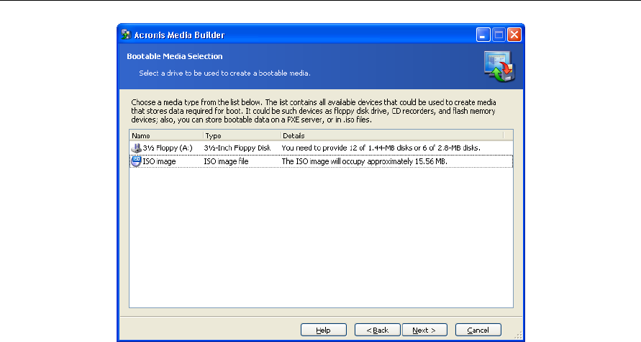
Task: Select the 3½ Floppy (A:) row name
Action: pyautogui.click(x=168, y=148)
